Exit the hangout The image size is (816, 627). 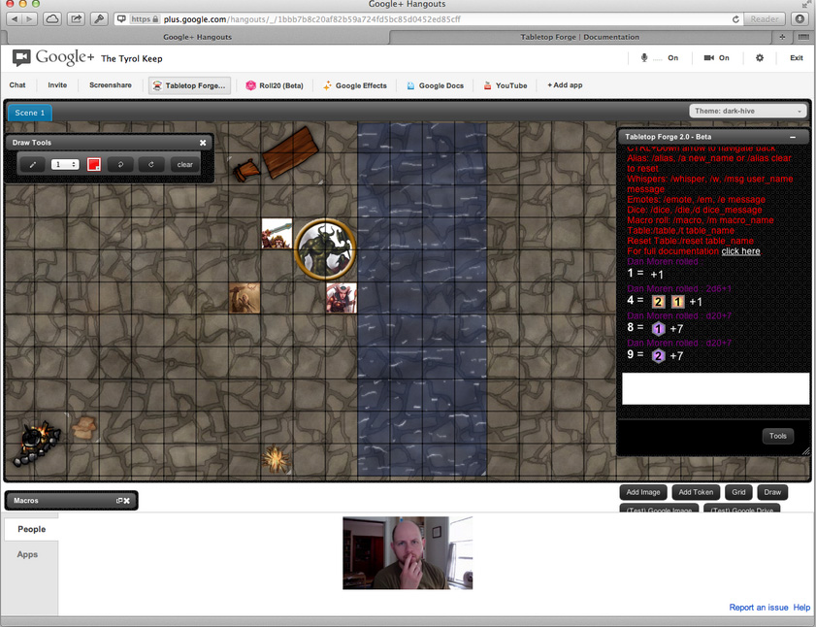click(797, 58)
